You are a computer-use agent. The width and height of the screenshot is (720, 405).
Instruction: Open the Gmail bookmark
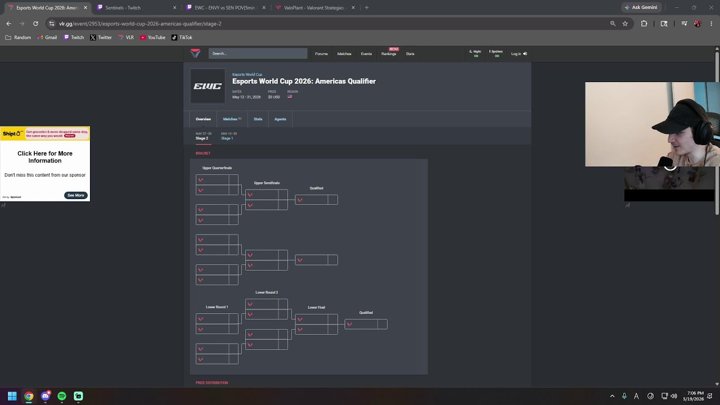pos(47,38)
